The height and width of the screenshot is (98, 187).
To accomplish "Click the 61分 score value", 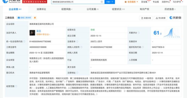I will pos(158,33).
